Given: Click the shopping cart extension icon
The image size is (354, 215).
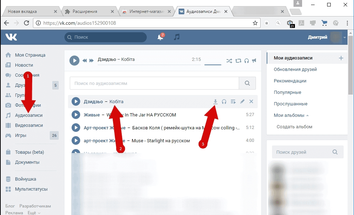Looking at the screenshot, I should 324,23.
